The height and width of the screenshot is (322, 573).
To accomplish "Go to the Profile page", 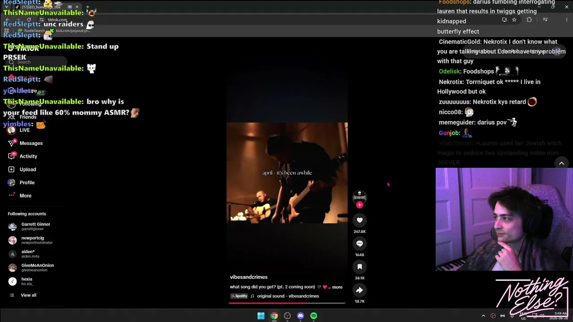I will (27, 182).
